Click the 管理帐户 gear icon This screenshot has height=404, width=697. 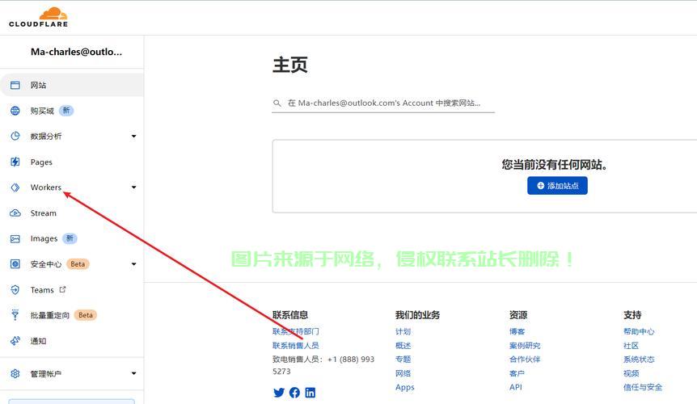tap(15, 373)
